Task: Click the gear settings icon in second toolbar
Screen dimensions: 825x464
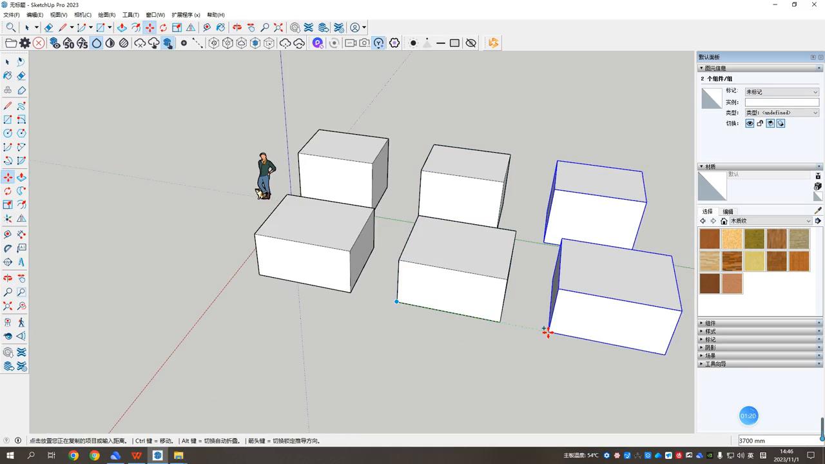Action: (25, 43)
